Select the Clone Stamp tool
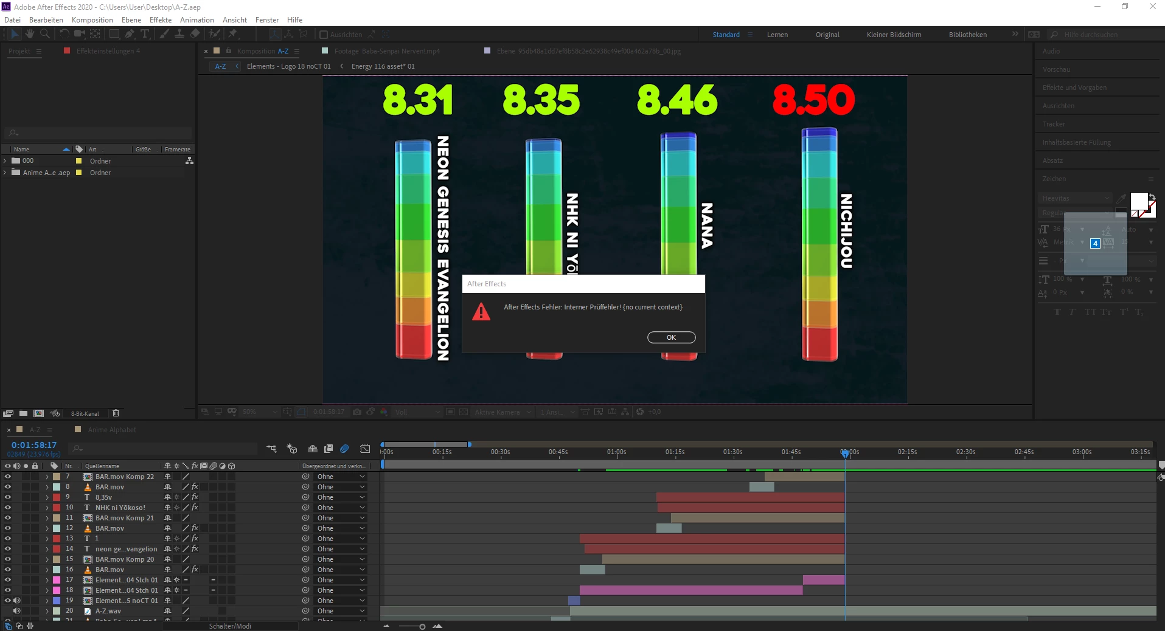This screenshot has height=631, width=1165. click(179, 34)
